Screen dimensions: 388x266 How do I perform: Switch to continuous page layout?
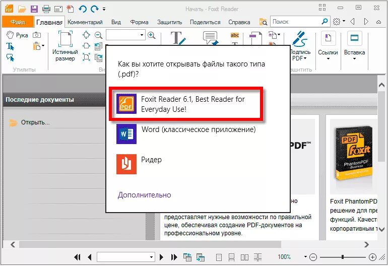tap(231, 257)
